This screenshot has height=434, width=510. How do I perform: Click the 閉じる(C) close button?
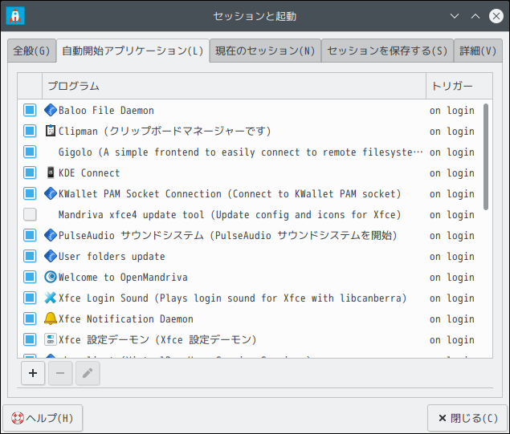pyautogui.click(x=467, y=418)
